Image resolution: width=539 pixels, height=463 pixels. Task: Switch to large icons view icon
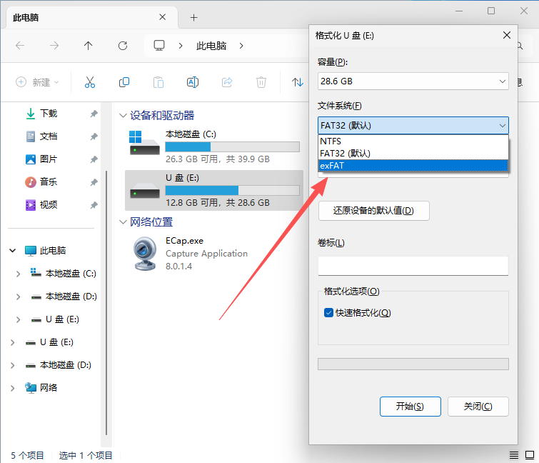[530, 455]
